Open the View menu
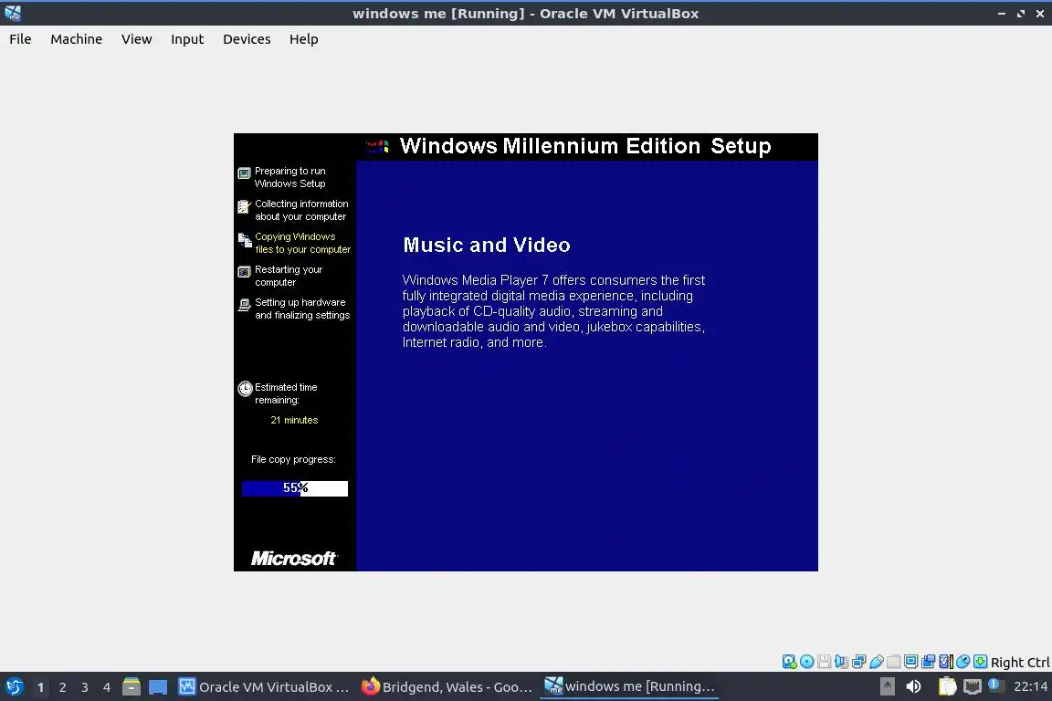 click(136, 39)
